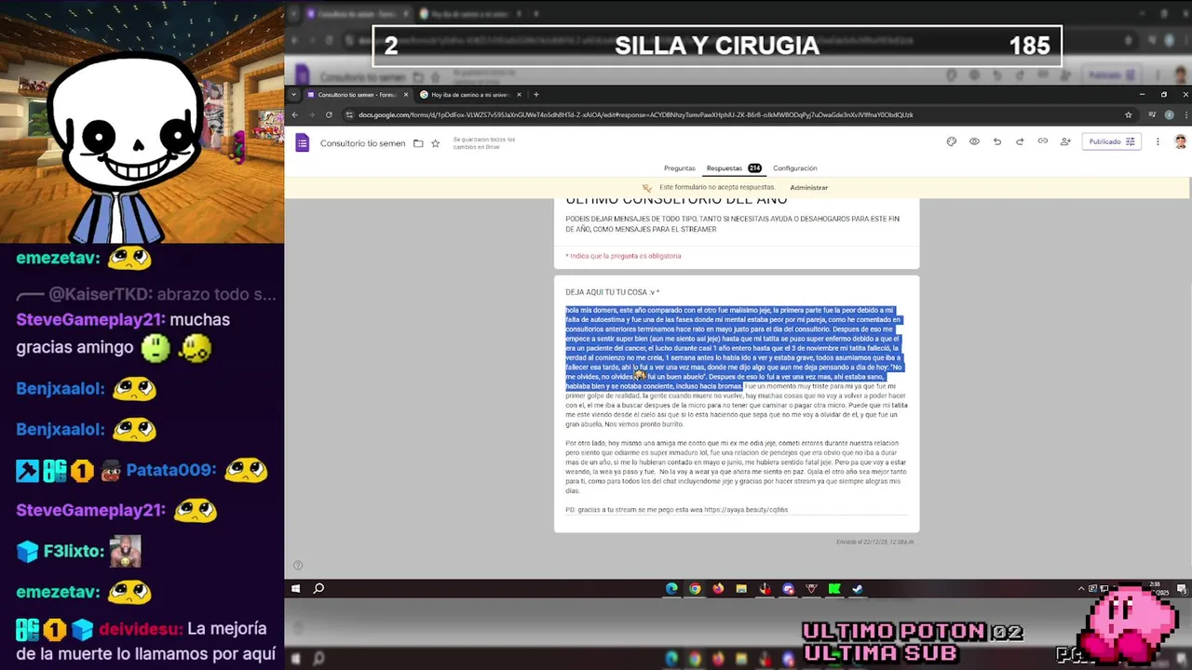Close the 'Hoy iba de camino' tab

(x=520, y=94)
